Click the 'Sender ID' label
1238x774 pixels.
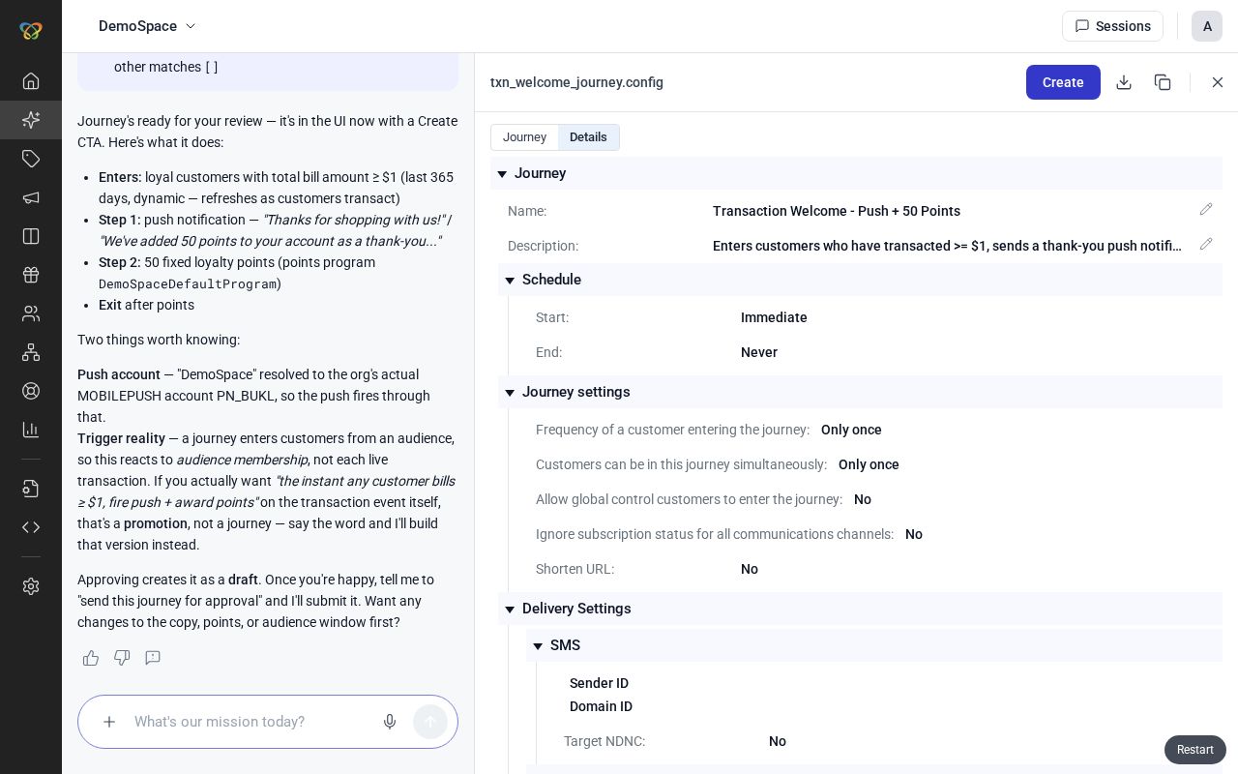[599, 683]
